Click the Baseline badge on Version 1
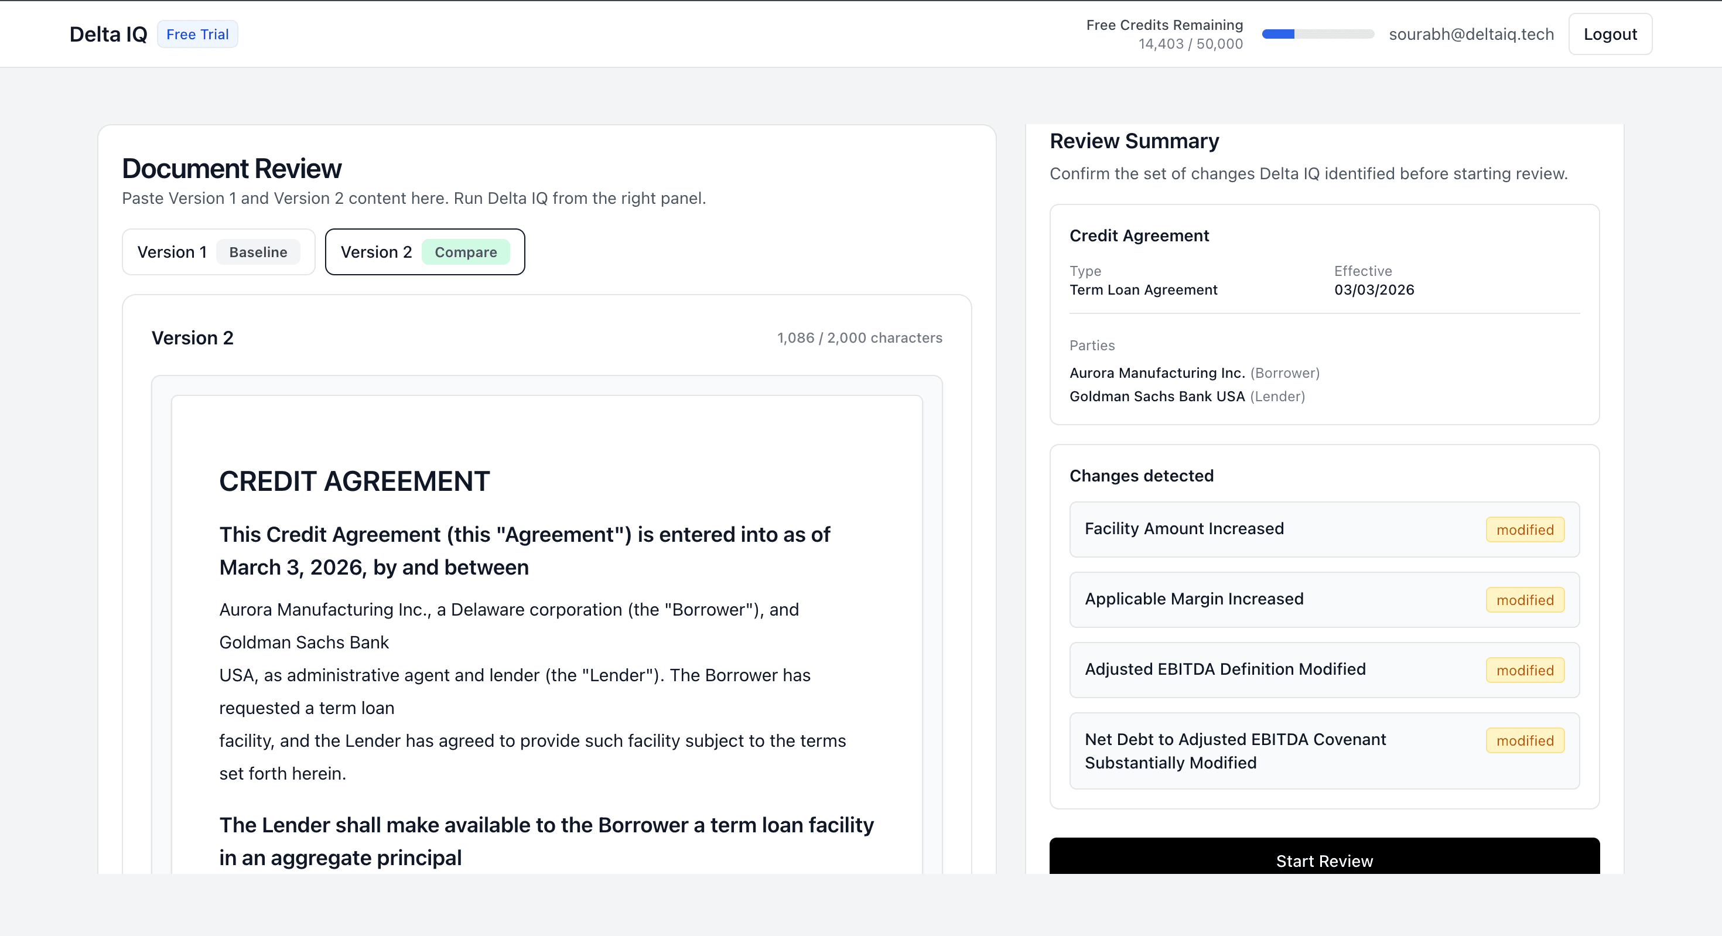This screenshot has width=1722, height=936. [x=258, y=251]
